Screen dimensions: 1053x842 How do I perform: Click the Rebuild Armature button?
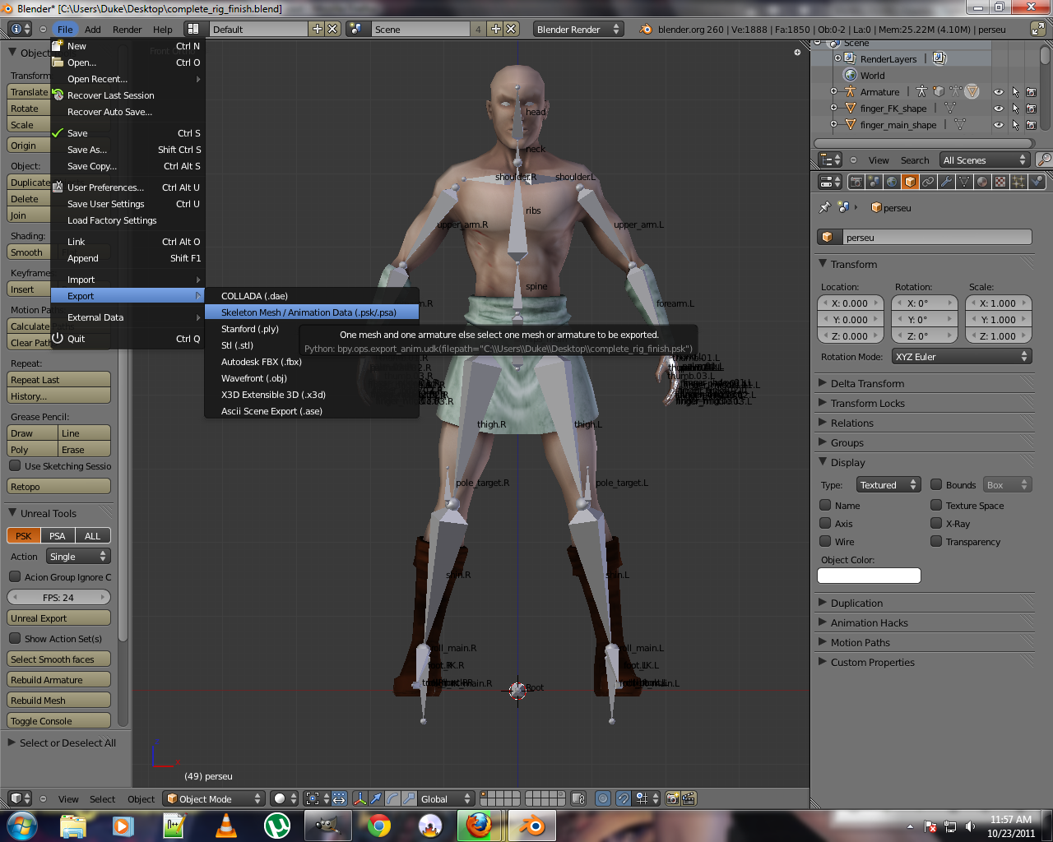[x=58, y=680]
